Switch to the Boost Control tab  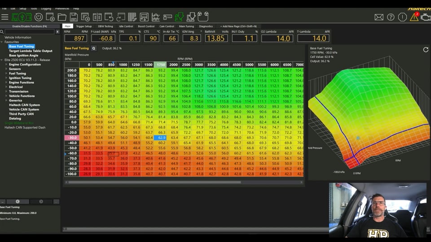click(x=146, y=26)
